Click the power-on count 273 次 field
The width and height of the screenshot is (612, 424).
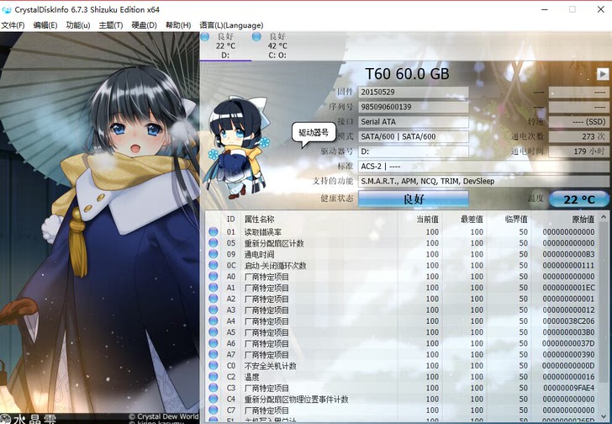tap(578, 136)
